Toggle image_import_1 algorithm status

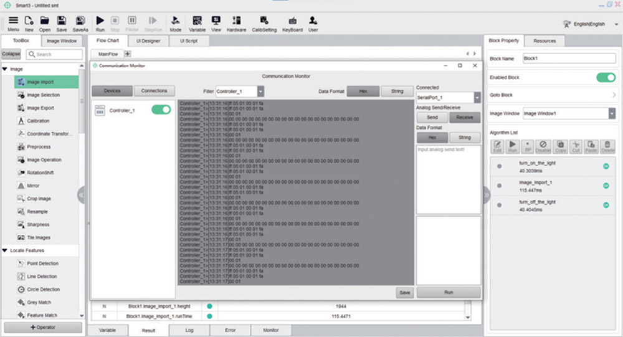(606, 186)
